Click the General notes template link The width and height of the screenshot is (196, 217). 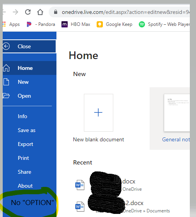pyautogui.click(x=176, y=139)
